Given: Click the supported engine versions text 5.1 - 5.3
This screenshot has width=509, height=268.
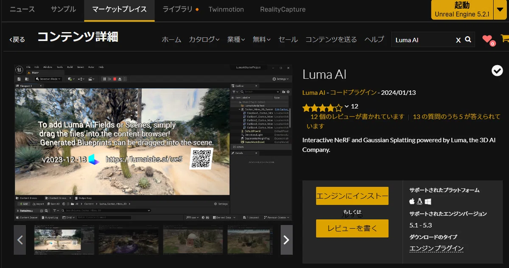Looking at the screenshot, I should (420, 225).
